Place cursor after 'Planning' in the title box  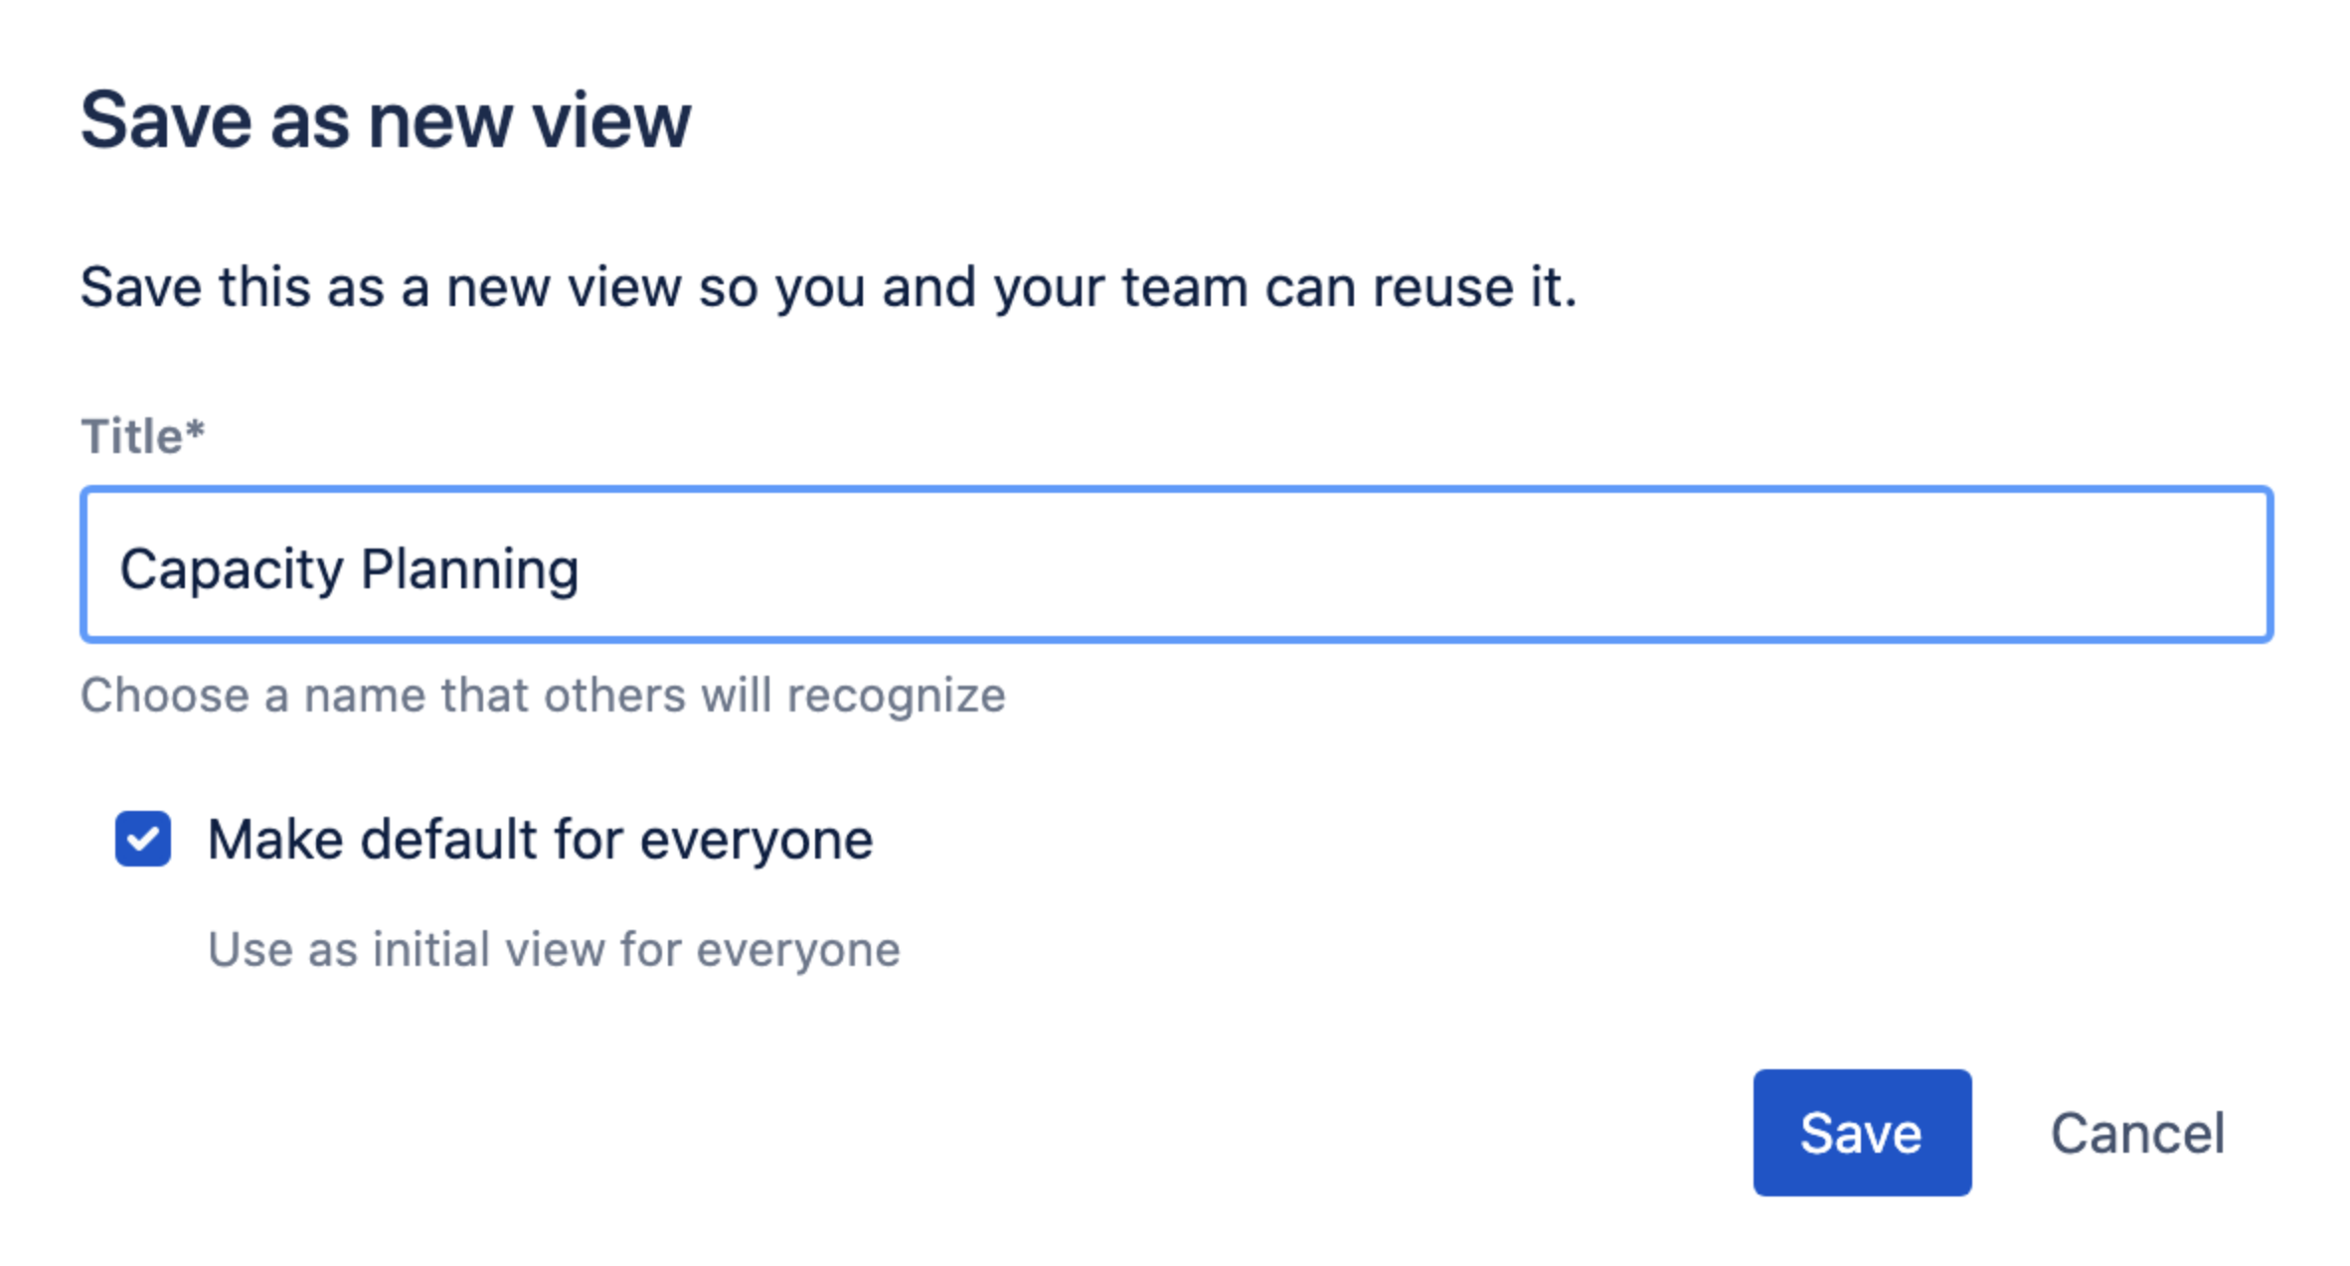tap(583, 568)
